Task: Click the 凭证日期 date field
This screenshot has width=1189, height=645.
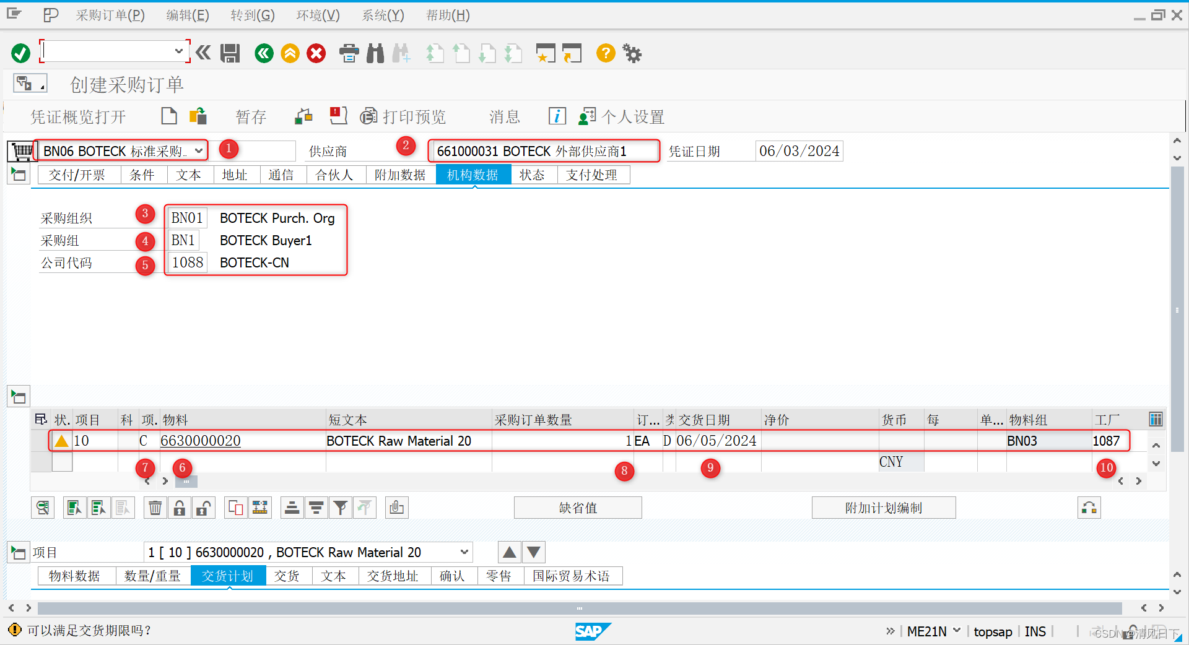Action: pyautogui.click(x=799, y=151)
